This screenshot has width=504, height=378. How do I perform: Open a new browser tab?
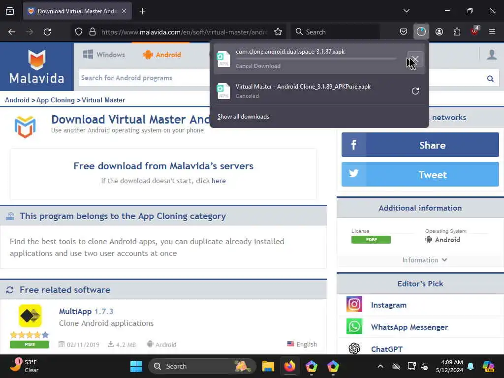pos(142,11)
